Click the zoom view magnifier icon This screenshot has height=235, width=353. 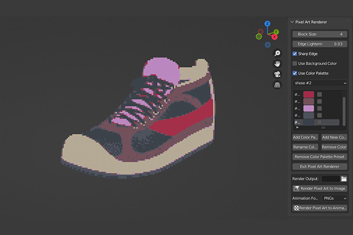point(277,53)
